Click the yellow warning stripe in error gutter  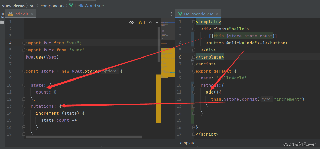158,98
